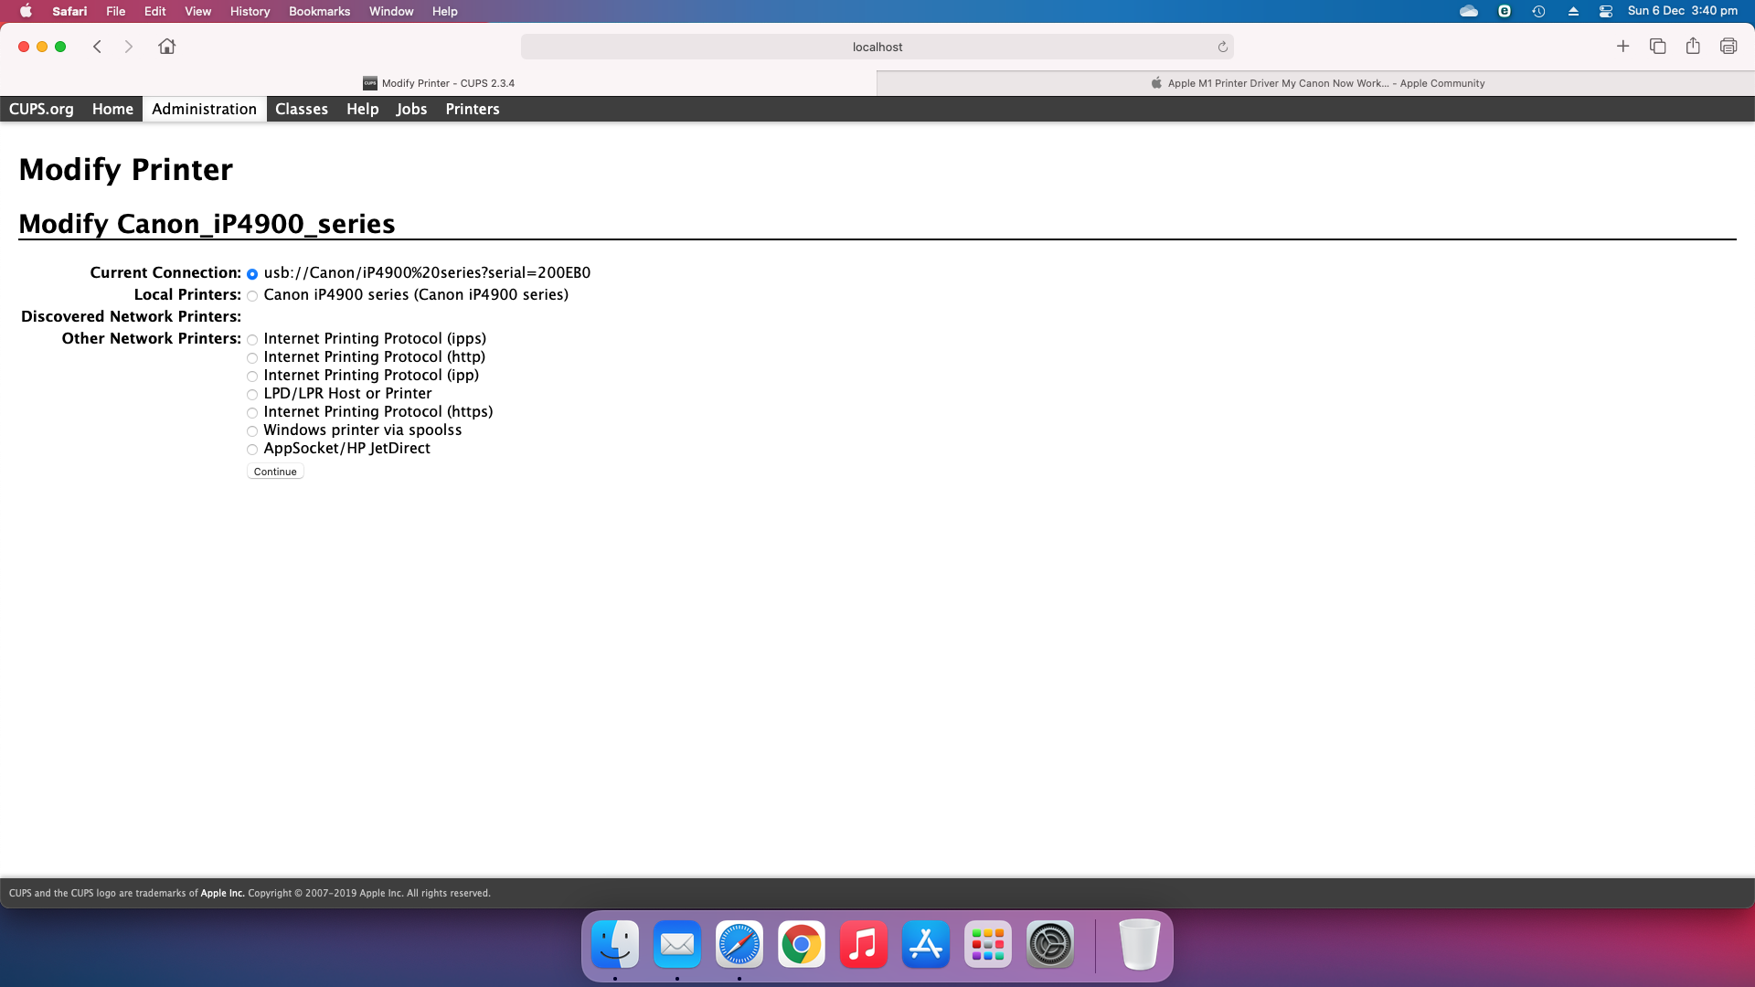
Task: Open System Preferences from the Dock
Action: pos(1049,944)
